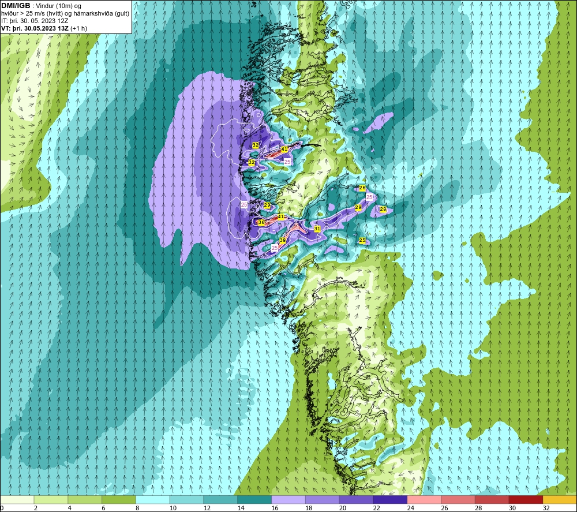Select the green 4–6 m/s legend swatch

(x=85, y=499)
